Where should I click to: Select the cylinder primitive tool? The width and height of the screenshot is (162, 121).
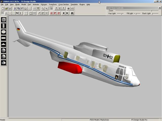coord(4,26)
